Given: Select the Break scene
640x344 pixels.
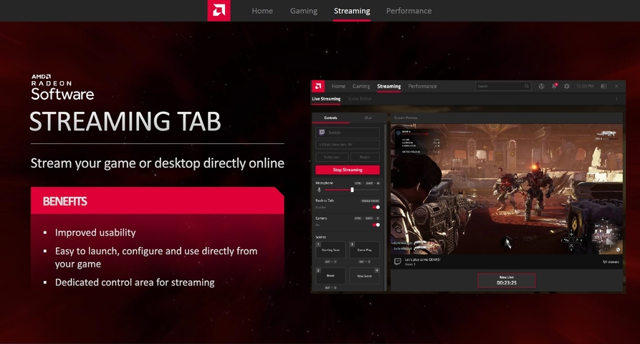Looking at the screenshot, I should click(x=330, y=276).
